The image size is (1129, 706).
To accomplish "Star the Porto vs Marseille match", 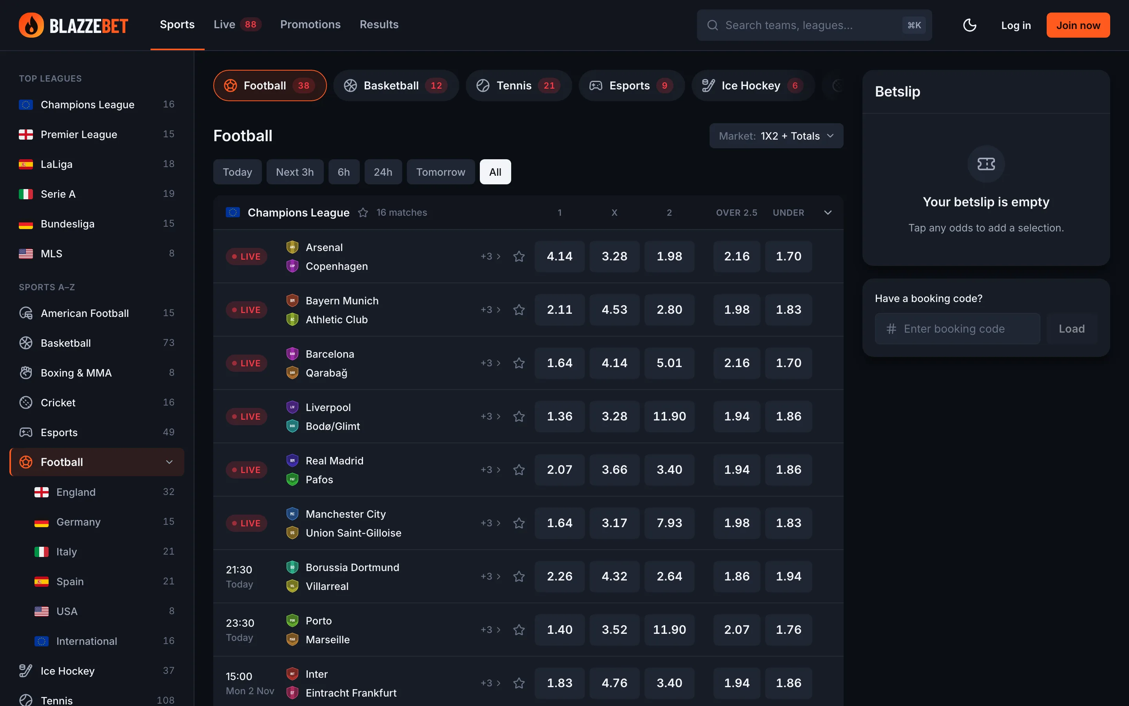I will tap(519, 630).
